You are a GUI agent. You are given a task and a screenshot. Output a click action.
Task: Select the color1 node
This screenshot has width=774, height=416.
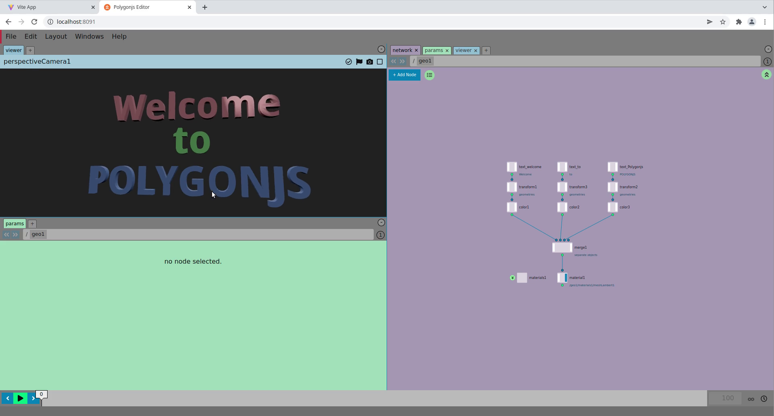pos(512,207)
